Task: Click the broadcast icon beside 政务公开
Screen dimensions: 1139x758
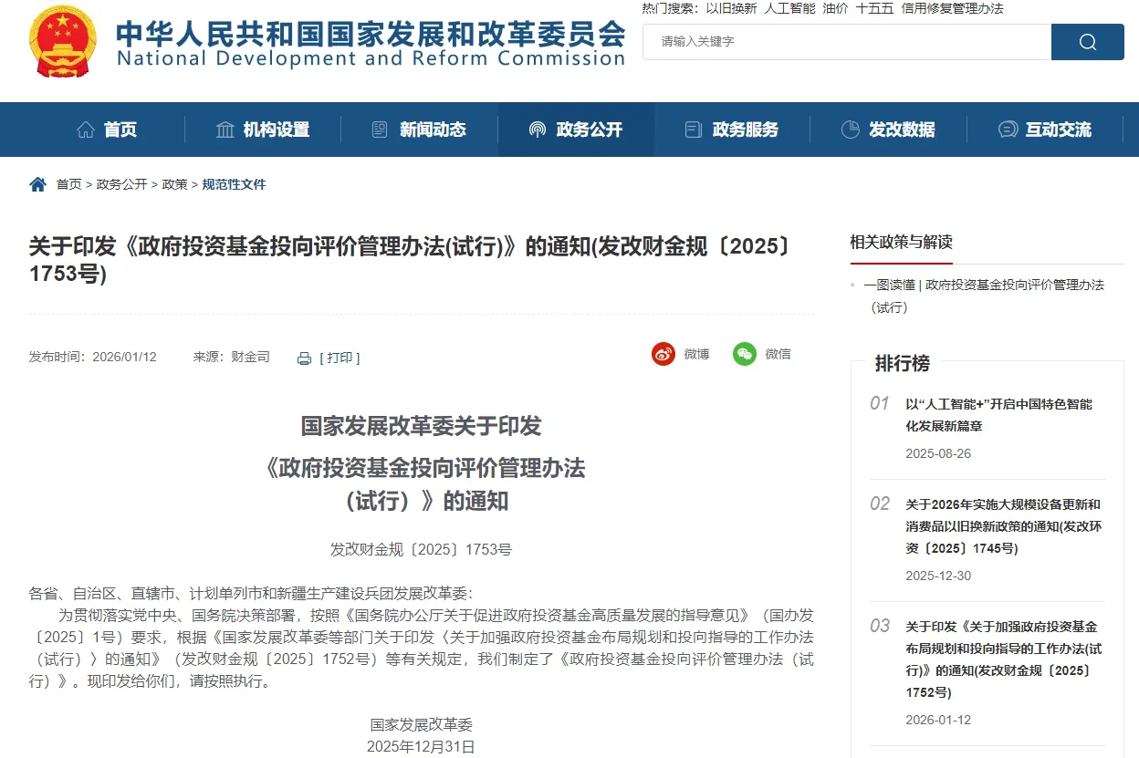Action: pyautogui.click(x=538, y=130)
